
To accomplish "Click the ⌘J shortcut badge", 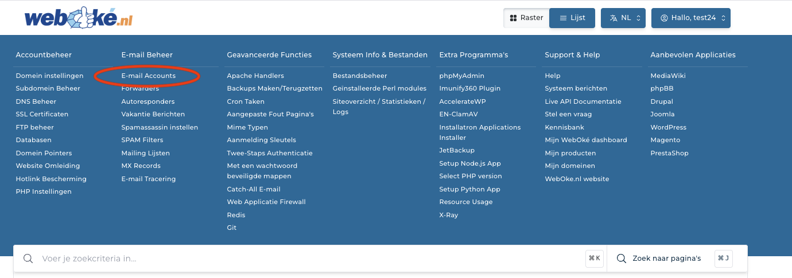I will click(x=723, y=259).
